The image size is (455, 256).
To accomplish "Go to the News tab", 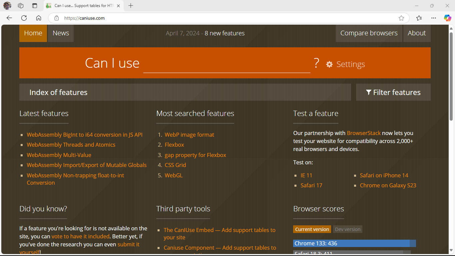I will point(61,33).
